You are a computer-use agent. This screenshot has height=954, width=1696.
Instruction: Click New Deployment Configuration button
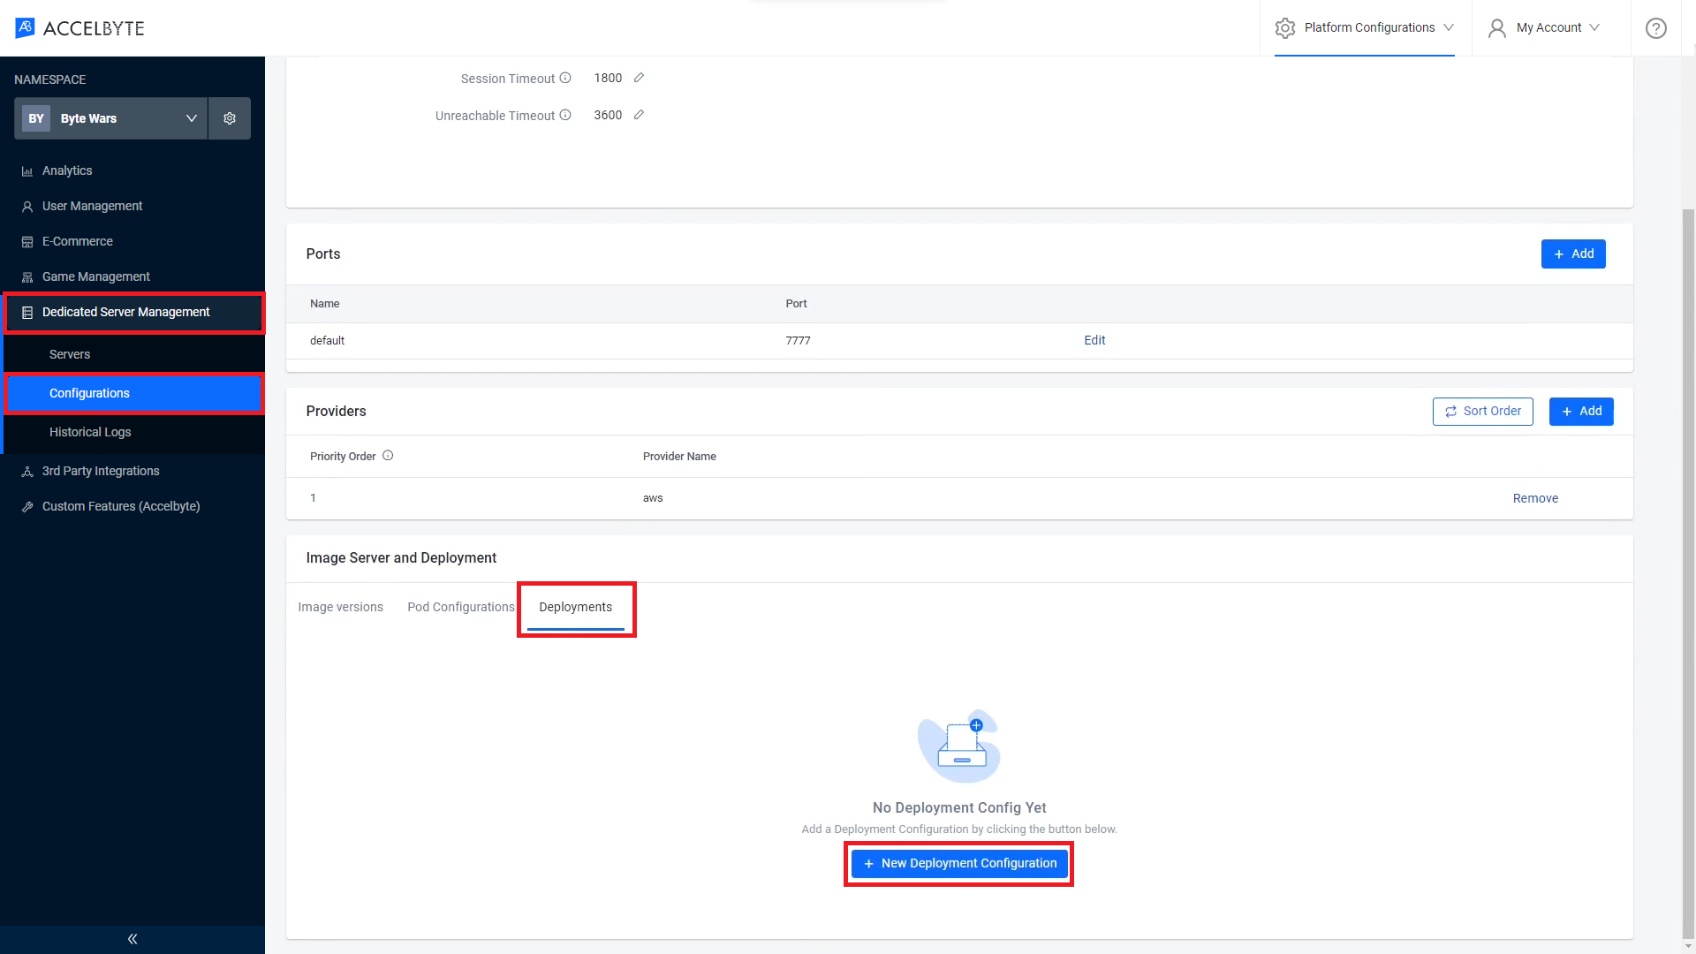coord(958,863)
